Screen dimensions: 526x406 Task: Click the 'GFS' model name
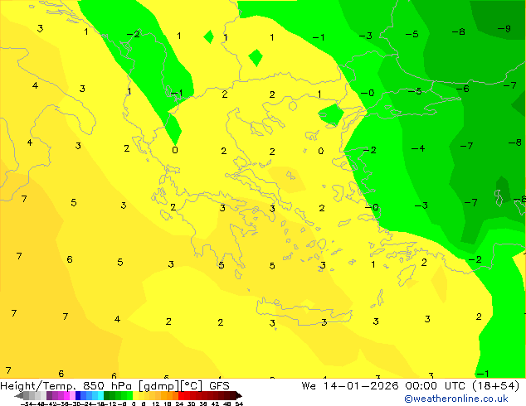tap(219, 386)
